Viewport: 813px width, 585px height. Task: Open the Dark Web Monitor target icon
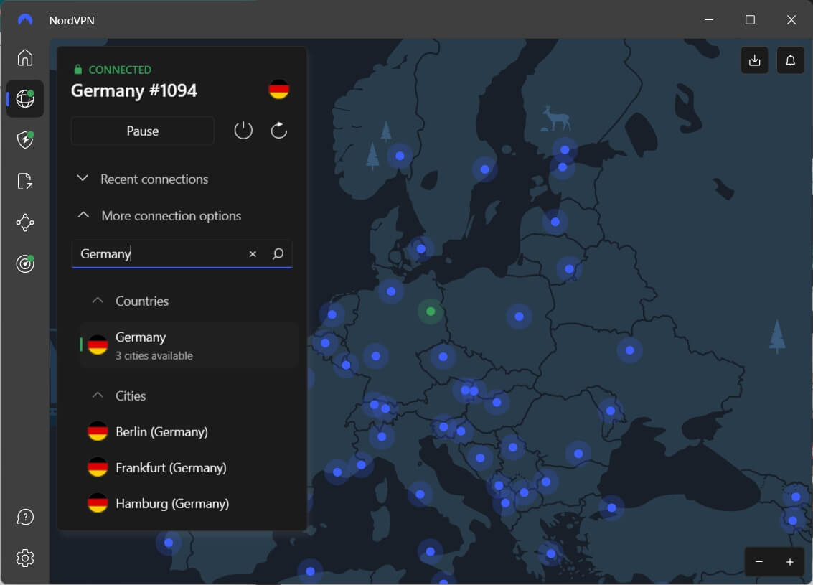pyautogui.click(x=25, y=263)
